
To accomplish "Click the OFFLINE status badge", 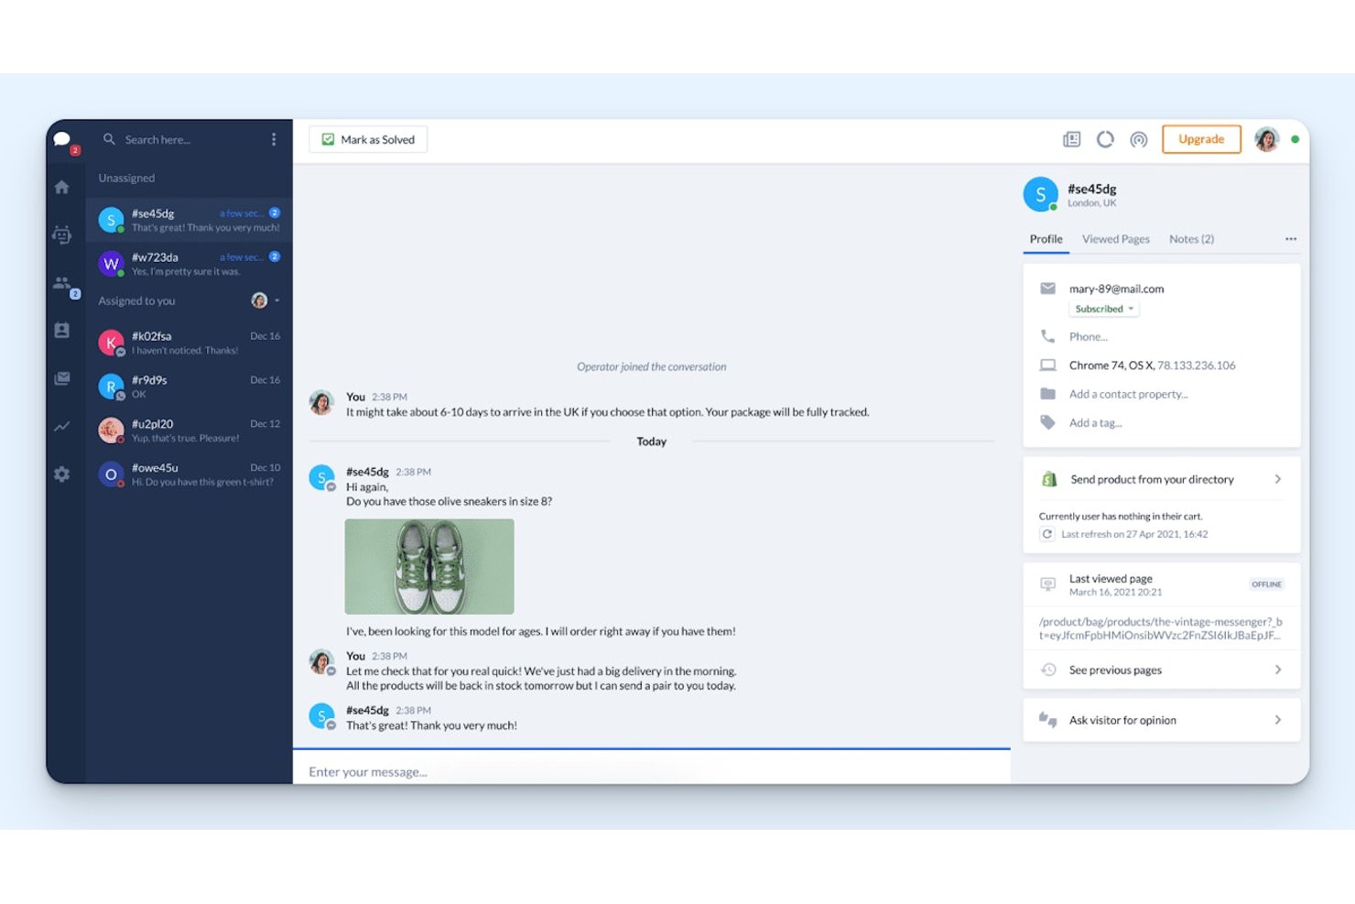I will pyautogui.click(x=1266, y=584).
